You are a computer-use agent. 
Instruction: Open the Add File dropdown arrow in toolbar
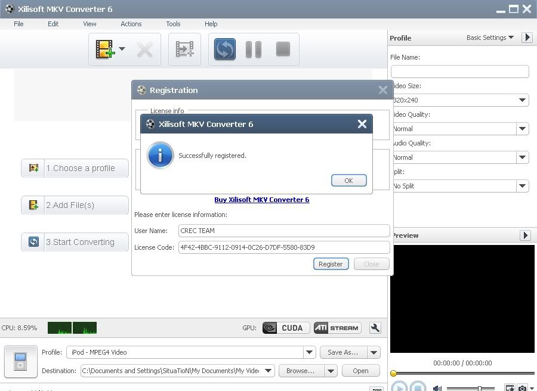coord(122,48)
